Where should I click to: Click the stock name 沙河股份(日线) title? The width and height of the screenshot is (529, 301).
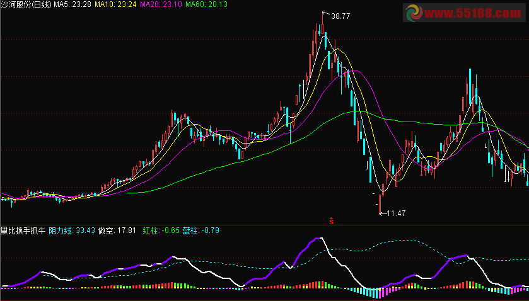tap(26, 4)
